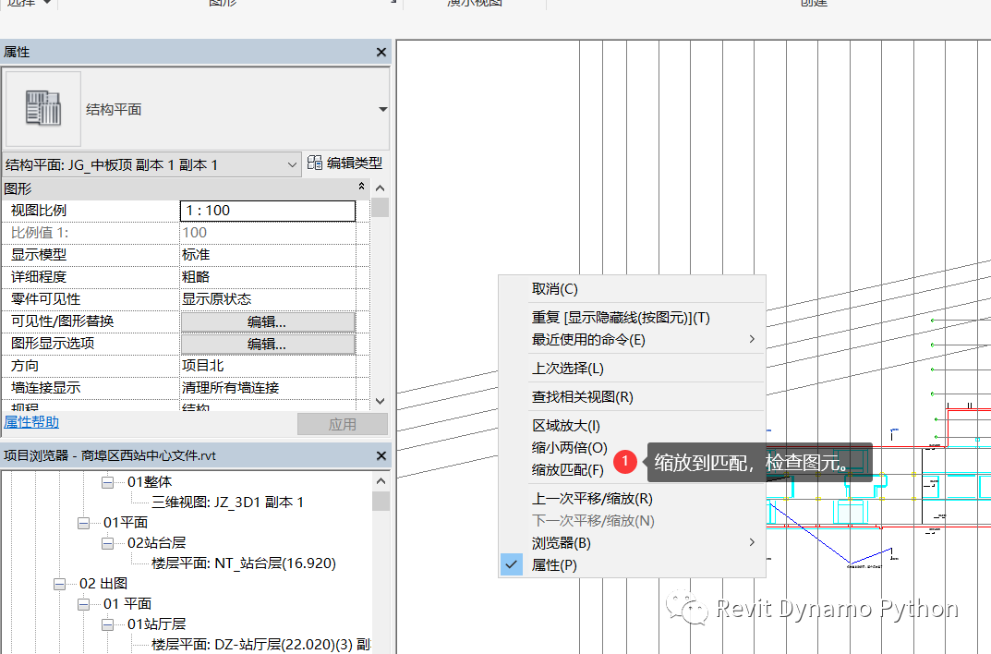Image resolution: width=991 pixels, height=654 pixels.
Task: Click the 方向 value 项目北
Action: 268,365
